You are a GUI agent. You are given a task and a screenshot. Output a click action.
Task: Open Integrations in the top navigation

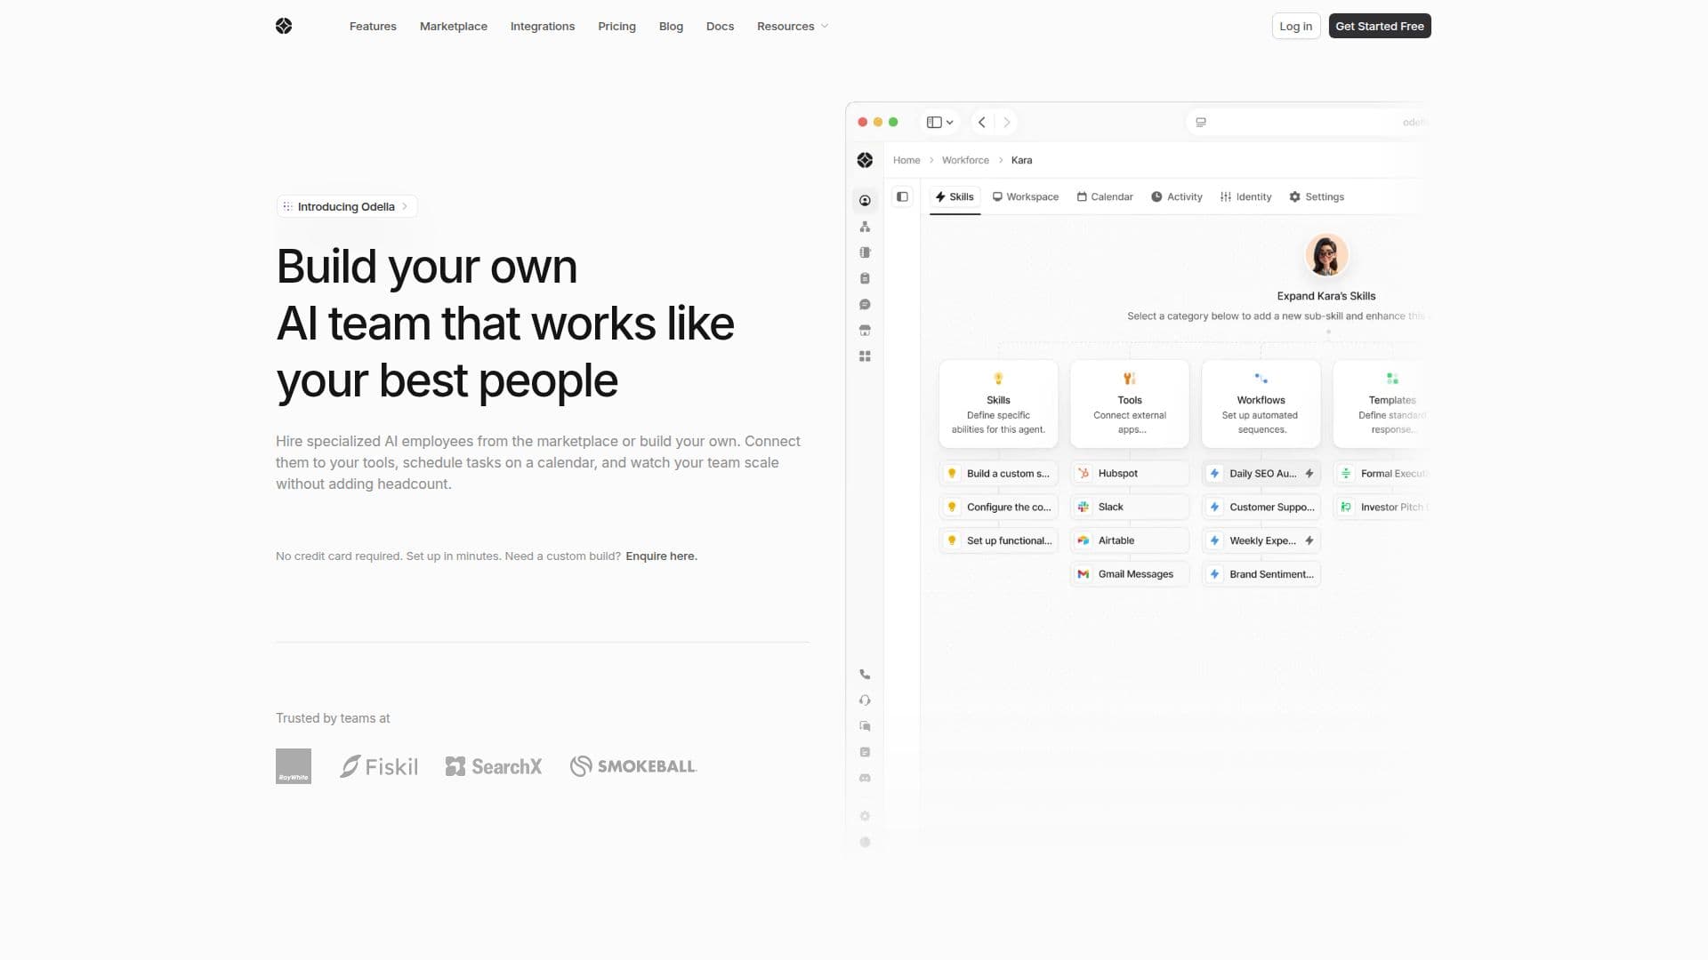click(x=543, y=26)
